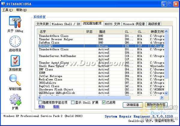The width and height of the screenshot is (180, 126).
Task: Click the 刷新 link
Action: pyautogui.click(x=56, y=107)
